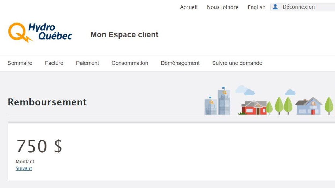Log out using Déconnexion
Screen dimensions: 335x188
299,7
